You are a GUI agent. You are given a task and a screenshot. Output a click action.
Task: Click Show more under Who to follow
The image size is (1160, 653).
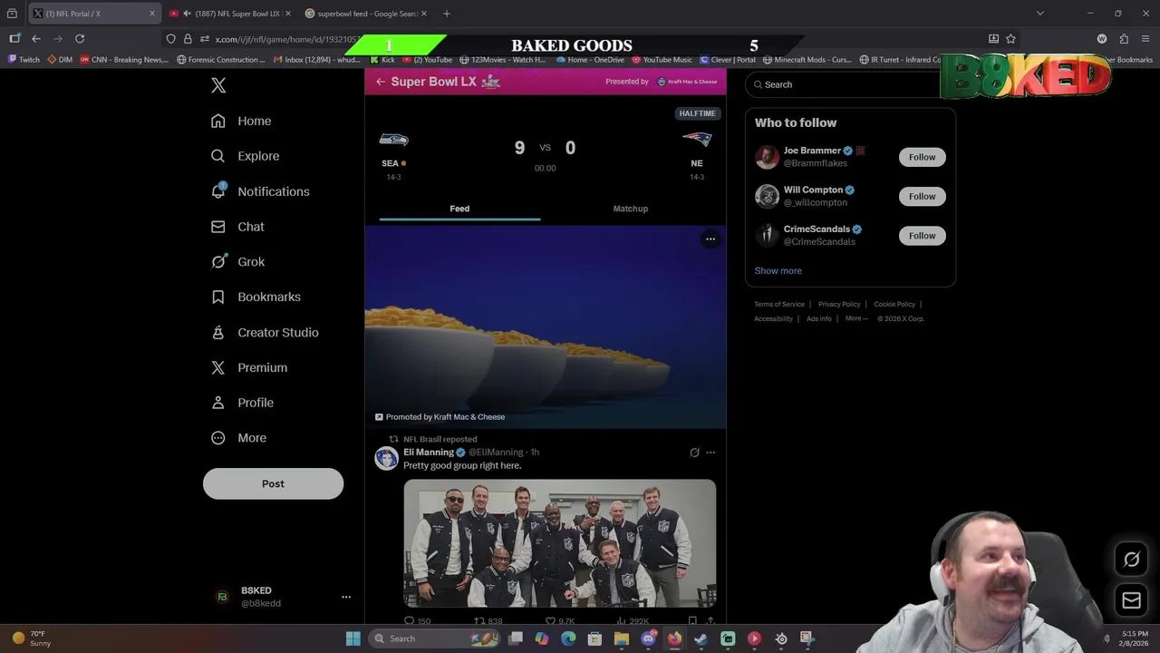(778, 271)
